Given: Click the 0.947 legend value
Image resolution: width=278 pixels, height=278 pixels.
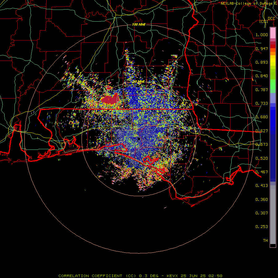Looking at the screenshot, I should point(262,48).
